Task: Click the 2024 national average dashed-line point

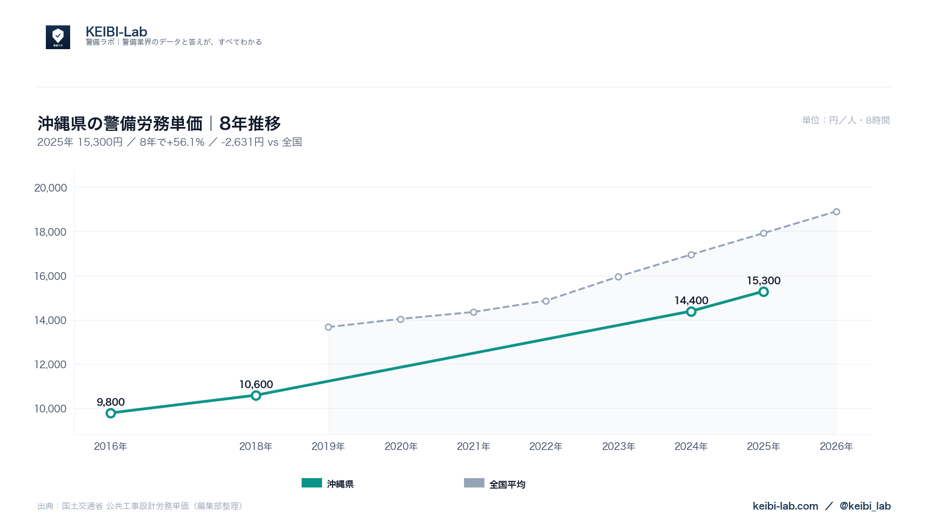Action: coord(691,255)
